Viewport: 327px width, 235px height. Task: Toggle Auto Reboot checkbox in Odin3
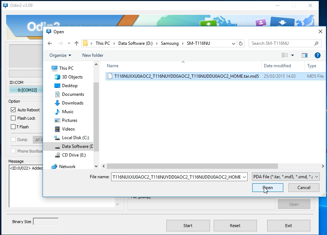tap(13, 110)
